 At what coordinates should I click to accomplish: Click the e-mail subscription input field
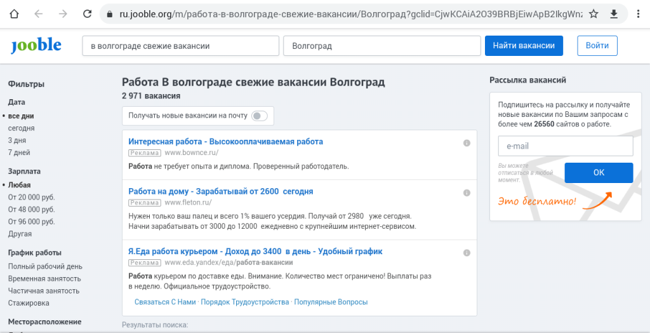coord(566,146)
